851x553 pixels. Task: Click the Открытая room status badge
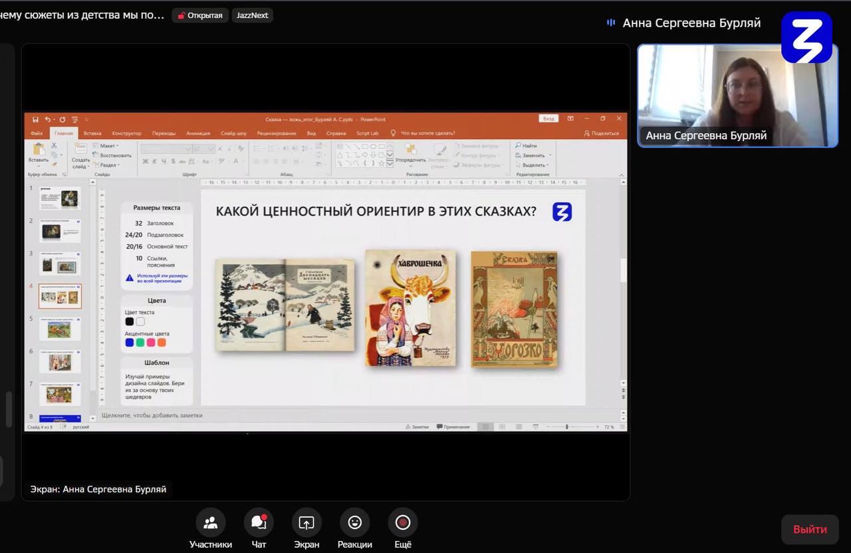click(x=200, y=15)
